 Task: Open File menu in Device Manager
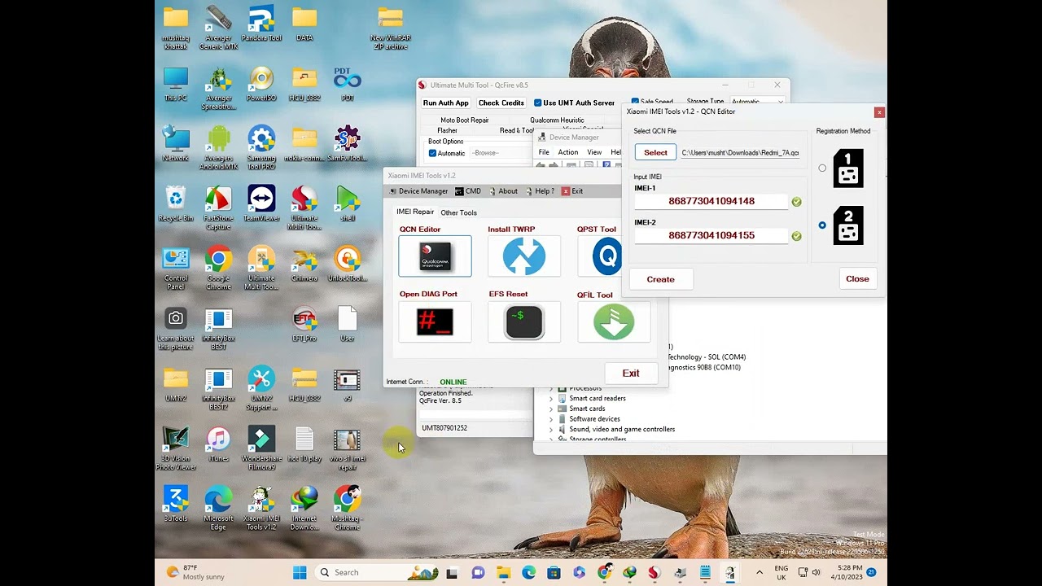[544, 152]
